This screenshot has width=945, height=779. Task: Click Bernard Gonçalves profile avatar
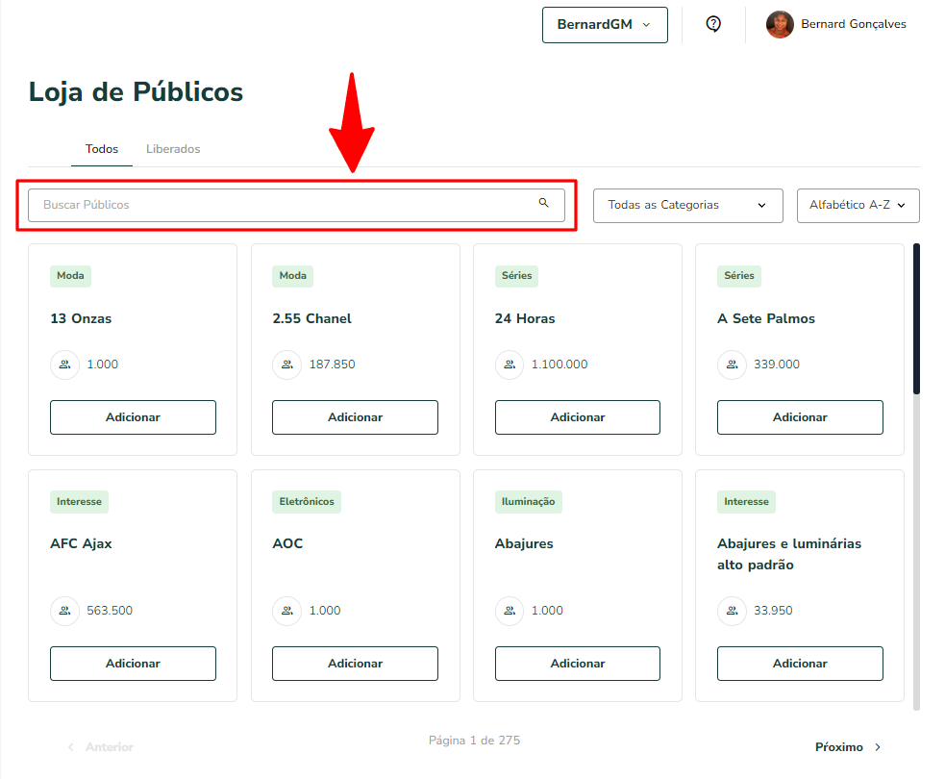point(780,25)
